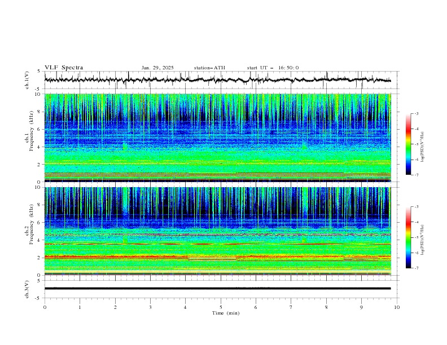Click the "VLF Spectra" title text

click(64, 68)
